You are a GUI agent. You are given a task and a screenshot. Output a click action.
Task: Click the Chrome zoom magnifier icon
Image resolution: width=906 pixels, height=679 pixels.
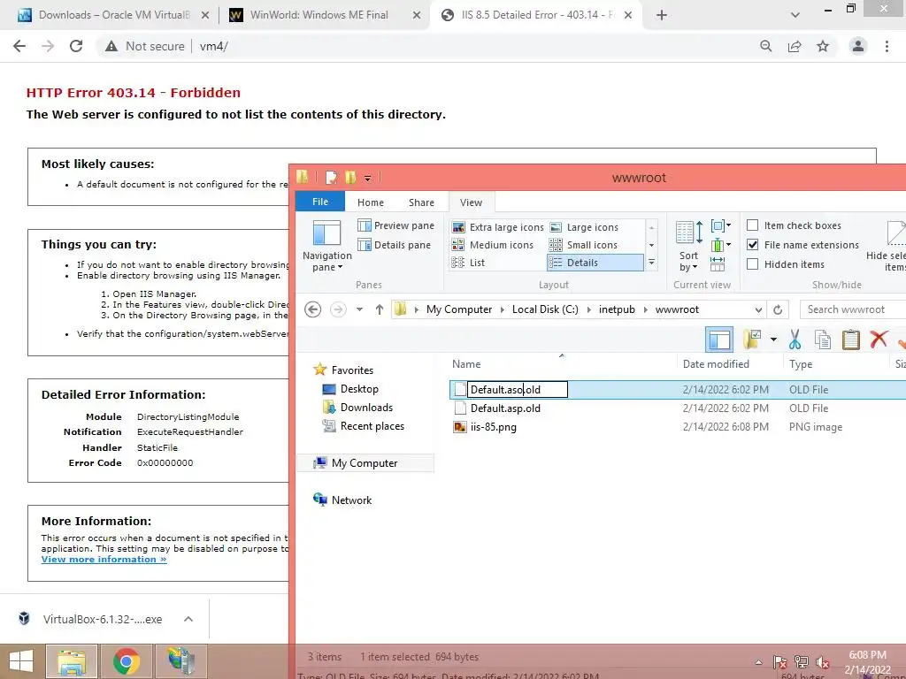[766, 46]
